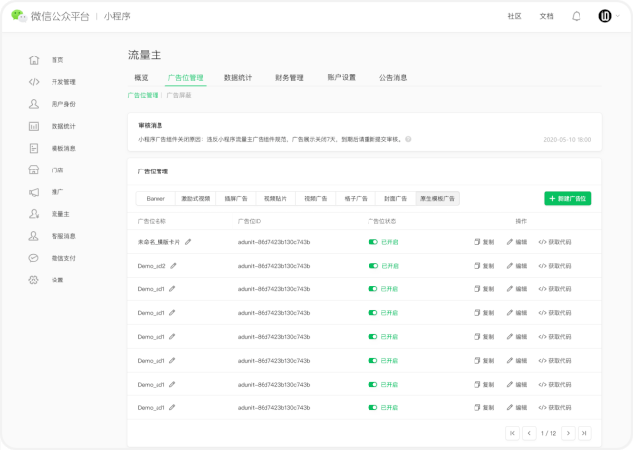
Task: Rename 未命名_模板卡片 with its pencil icon
Action: (188, 242)
